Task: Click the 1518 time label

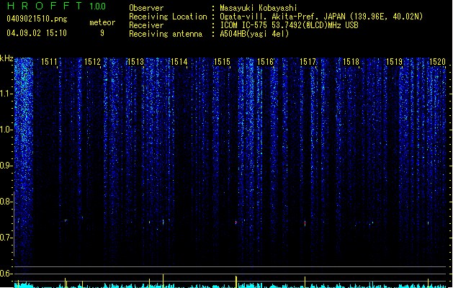Action: tap(351, 62)
